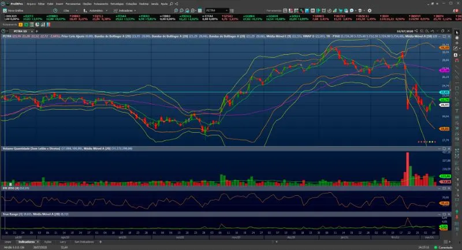Viewport: 462px width, 250px height.
Task: Close the Volume Quantidade indicator panel
Action: coord(449,149)
